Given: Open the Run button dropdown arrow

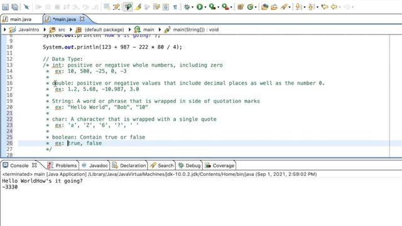Looking at the screenshot, I should pos(205,7).
